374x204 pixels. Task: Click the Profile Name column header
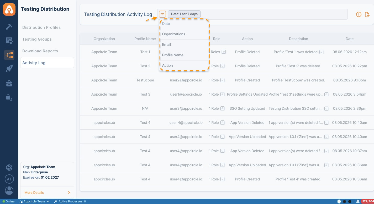tap(145, 39)
